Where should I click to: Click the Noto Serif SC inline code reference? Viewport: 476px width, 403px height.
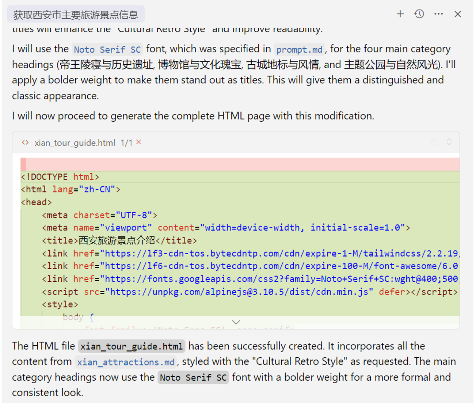107,49
